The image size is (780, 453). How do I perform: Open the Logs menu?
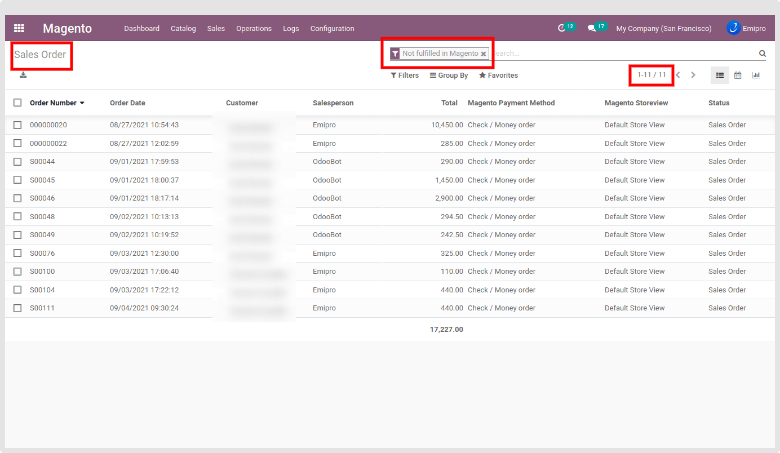coord(291,28)
